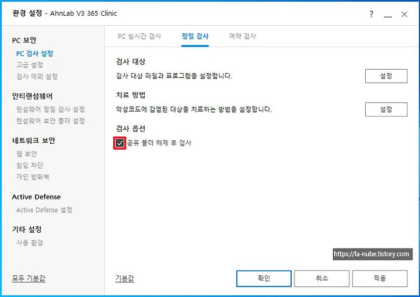Open 사용 환경 under 기타 설정
This screenshot has width=420, height=297.
pos(30,243)
